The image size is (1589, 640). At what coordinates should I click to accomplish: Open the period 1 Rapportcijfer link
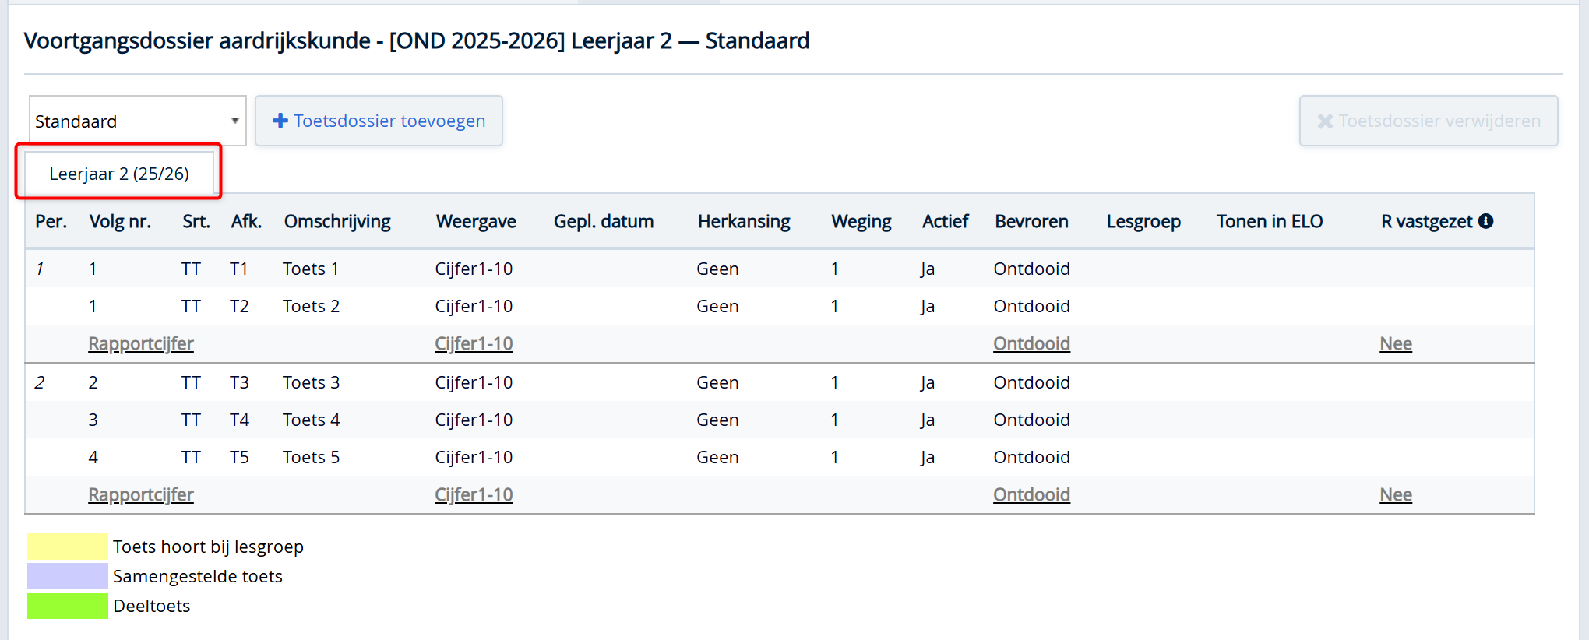141,343
